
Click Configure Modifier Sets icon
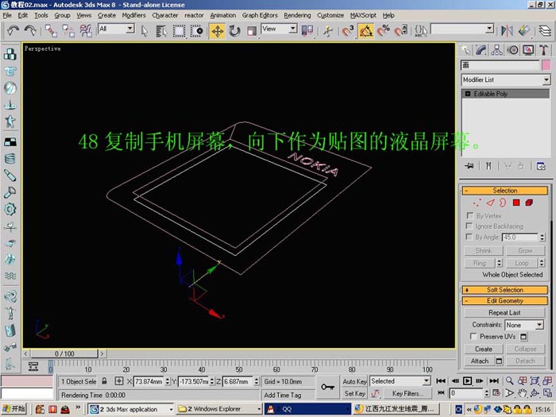point(541,165)
